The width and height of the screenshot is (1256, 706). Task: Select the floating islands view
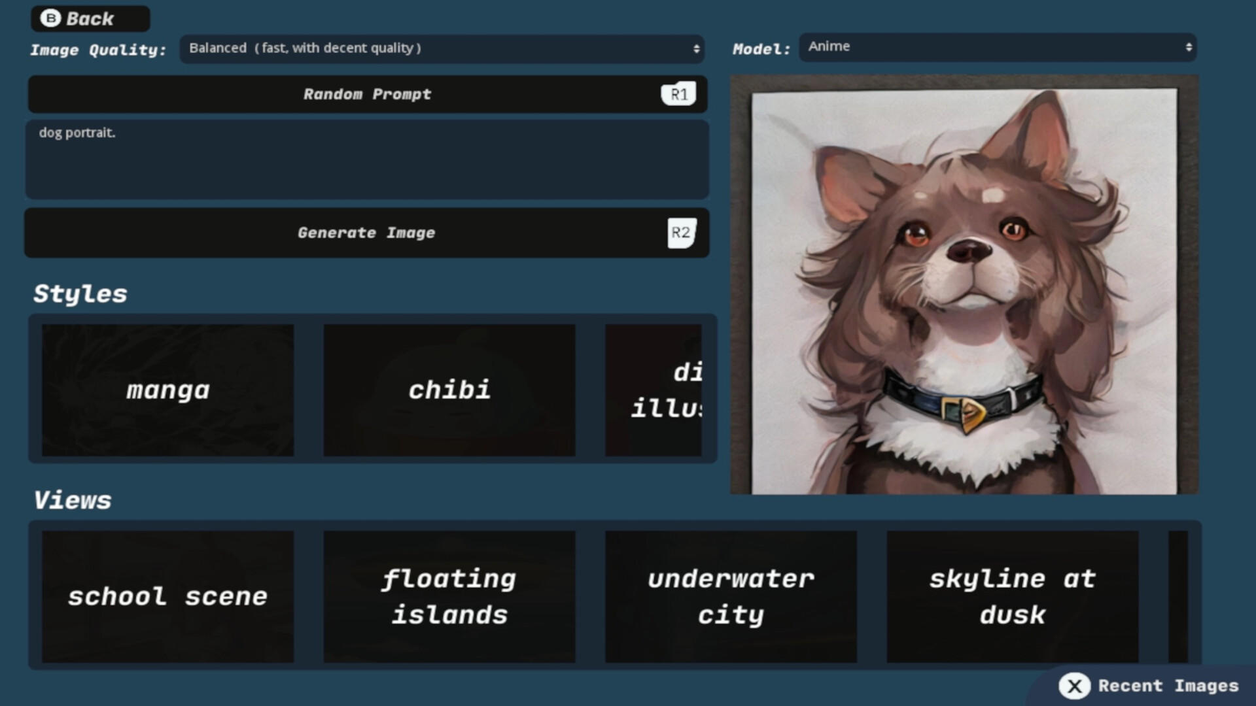(449, 596)
